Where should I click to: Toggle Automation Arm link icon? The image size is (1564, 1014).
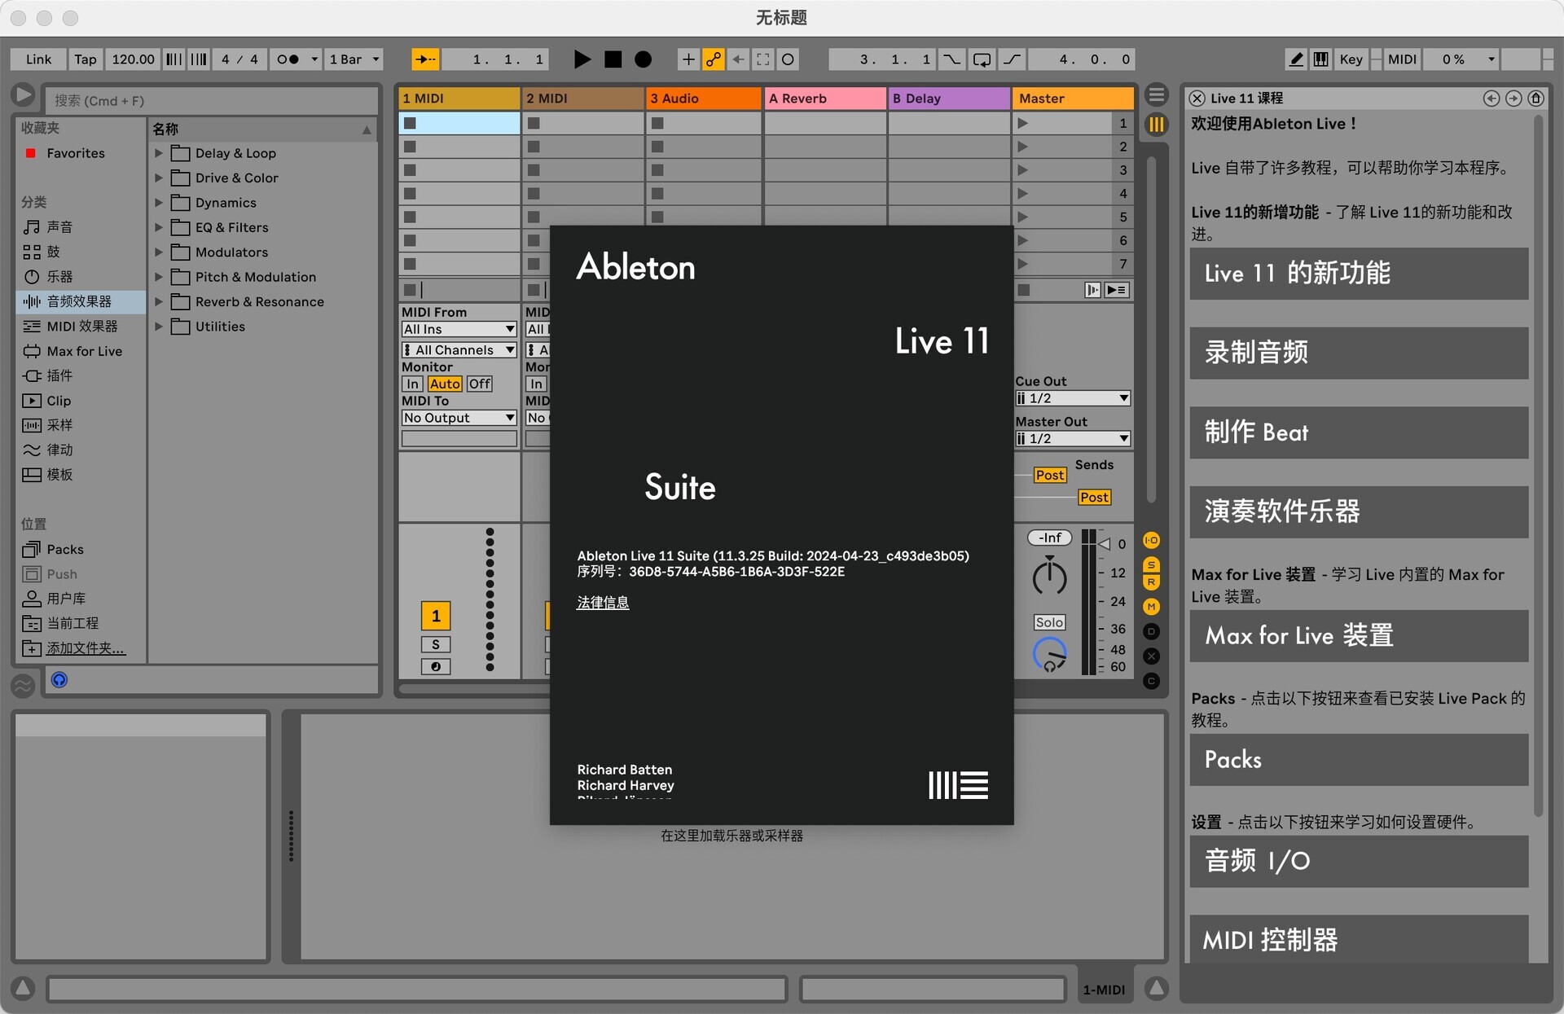point(714,59)
